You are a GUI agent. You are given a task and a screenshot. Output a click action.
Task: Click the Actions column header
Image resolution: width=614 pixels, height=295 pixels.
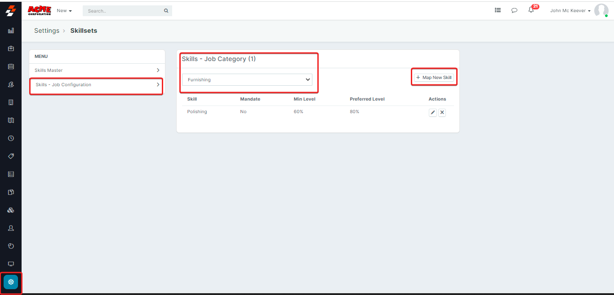437,99
